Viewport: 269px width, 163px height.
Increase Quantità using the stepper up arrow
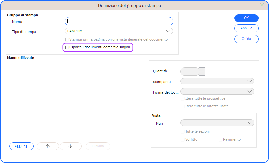click(202, 69)
